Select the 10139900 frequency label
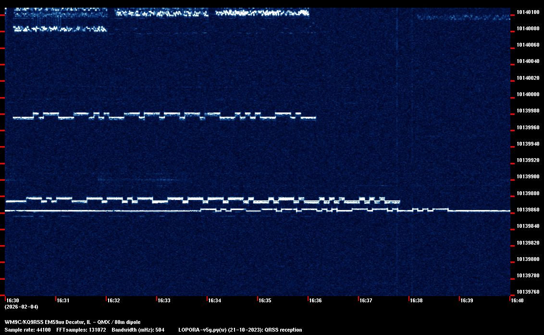Screen dimensions: 544x335 click(528, 177)
